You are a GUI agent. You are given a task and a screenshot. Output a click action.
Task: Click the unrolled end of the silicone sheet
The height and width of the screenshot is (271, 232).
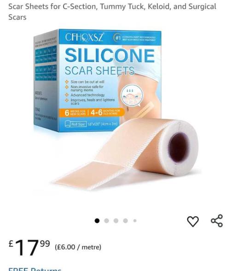point(88,175)
